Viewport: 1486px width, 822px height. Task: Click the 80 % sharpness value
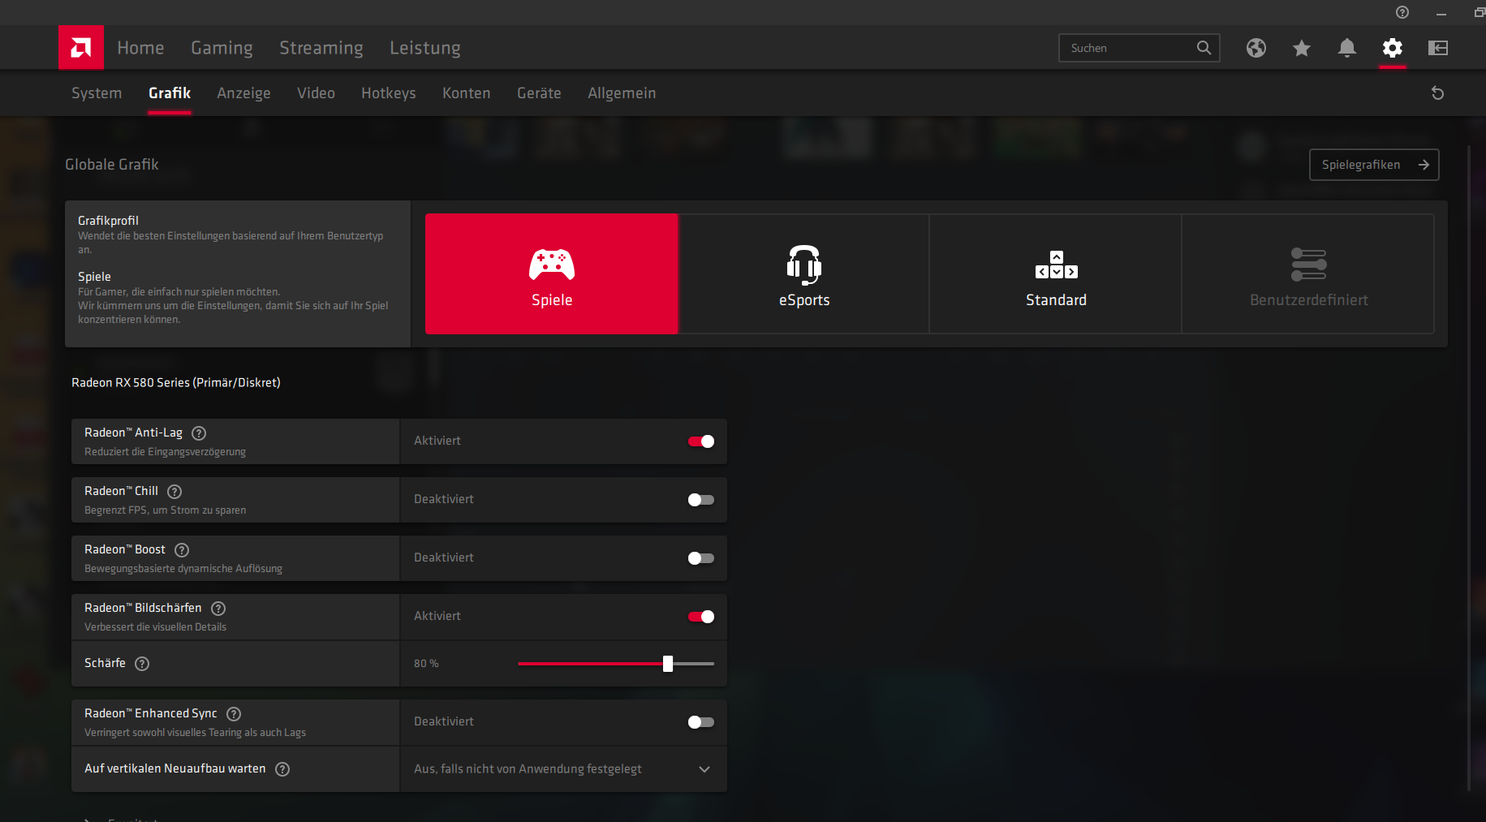[x=426, y=664]
